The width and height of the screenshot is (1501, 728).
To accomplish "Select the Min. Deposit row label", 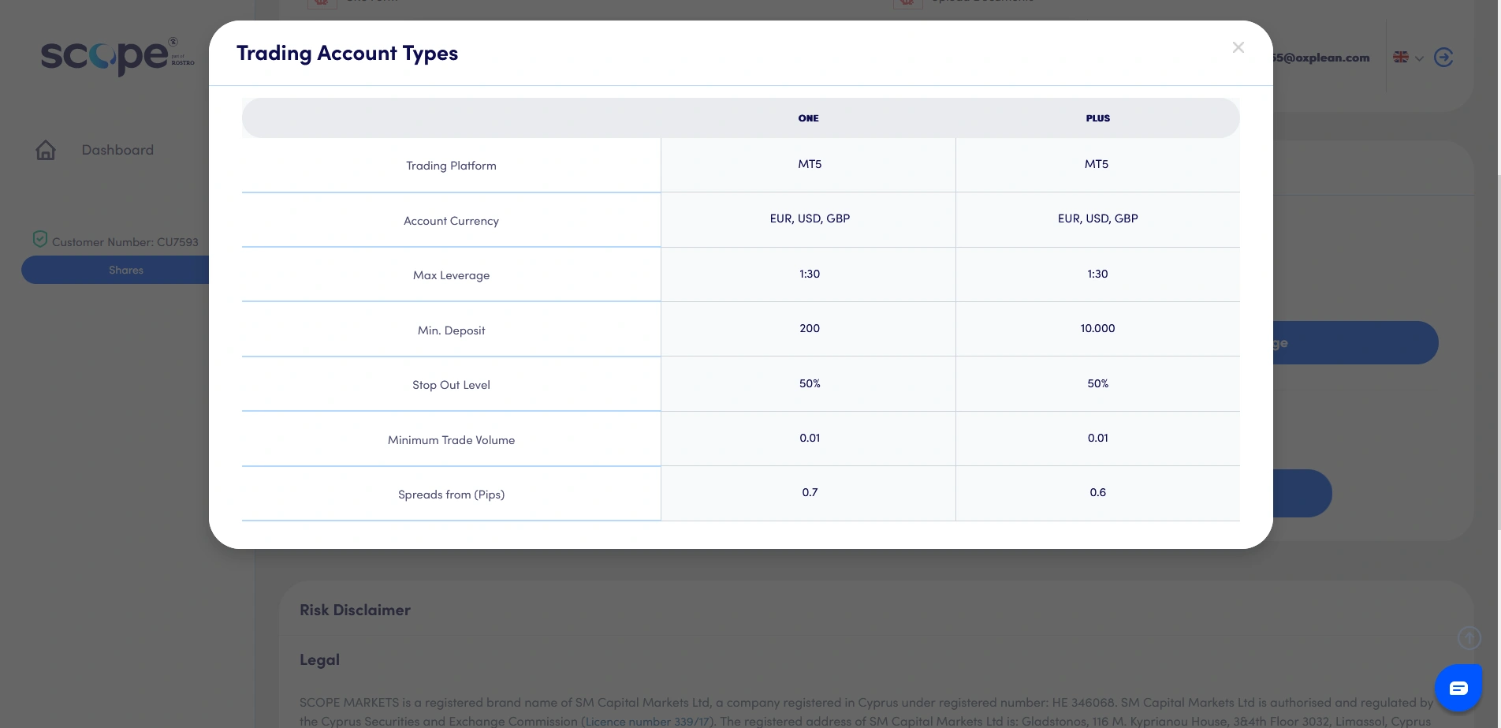I will tap(451, 330).
